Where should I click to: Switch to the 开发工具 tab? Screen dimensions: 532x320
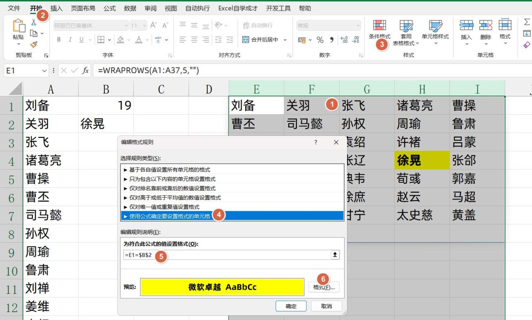point(278,8)
